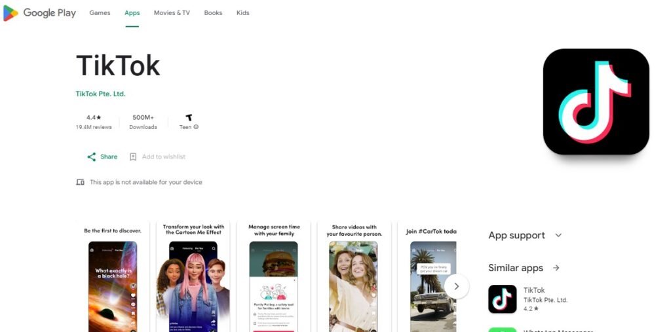Open the Cartoon Me Effect screenshot
Screen dimensions: 671x332
coord(193,277)
